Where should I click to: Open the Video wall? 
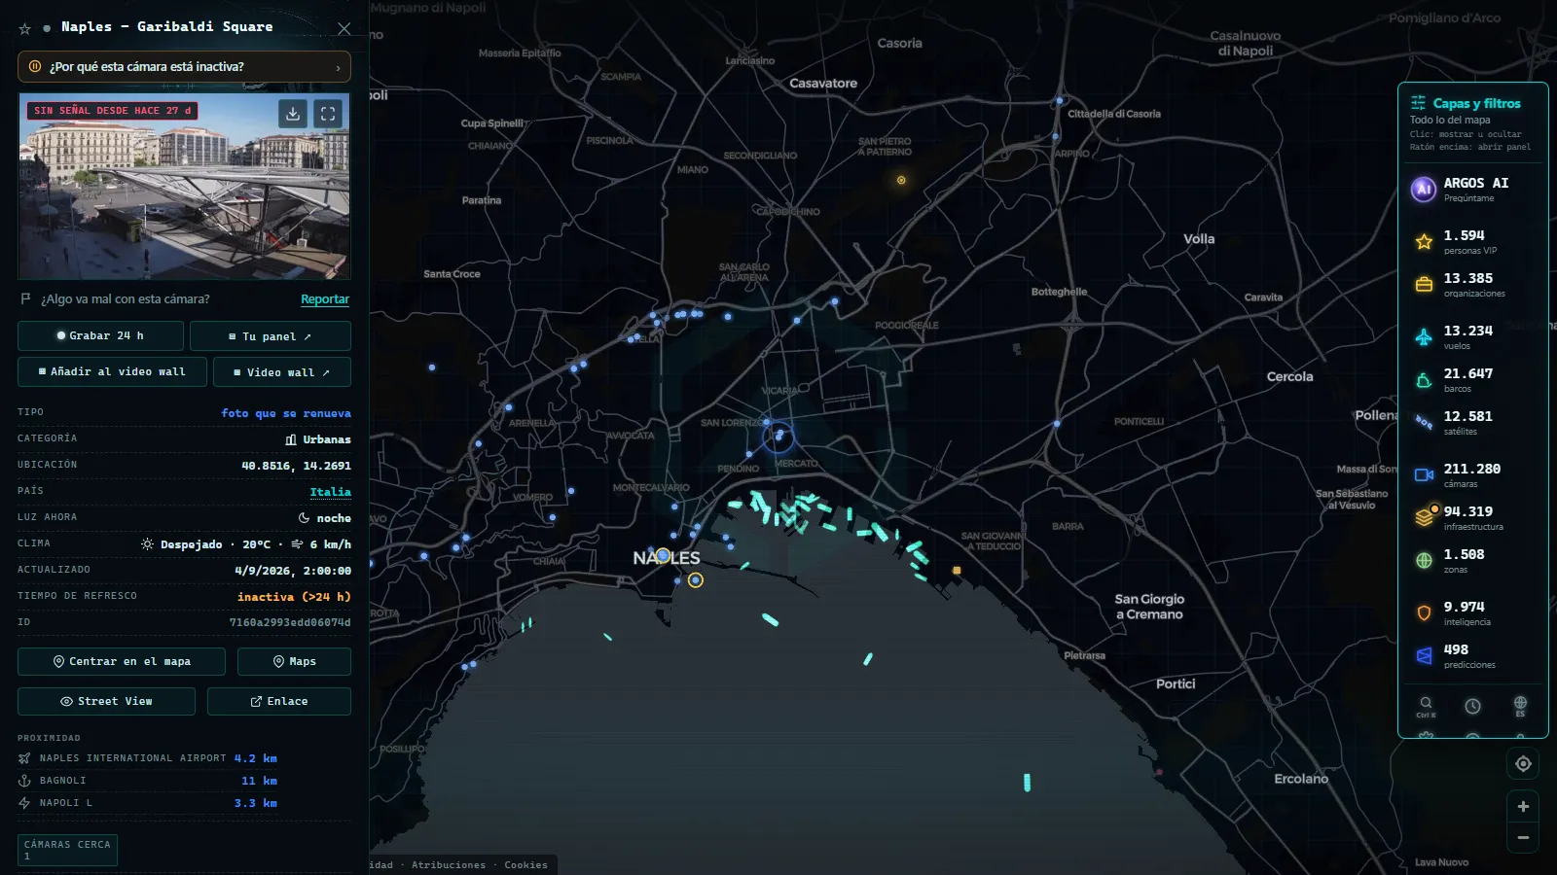[282, 371]
